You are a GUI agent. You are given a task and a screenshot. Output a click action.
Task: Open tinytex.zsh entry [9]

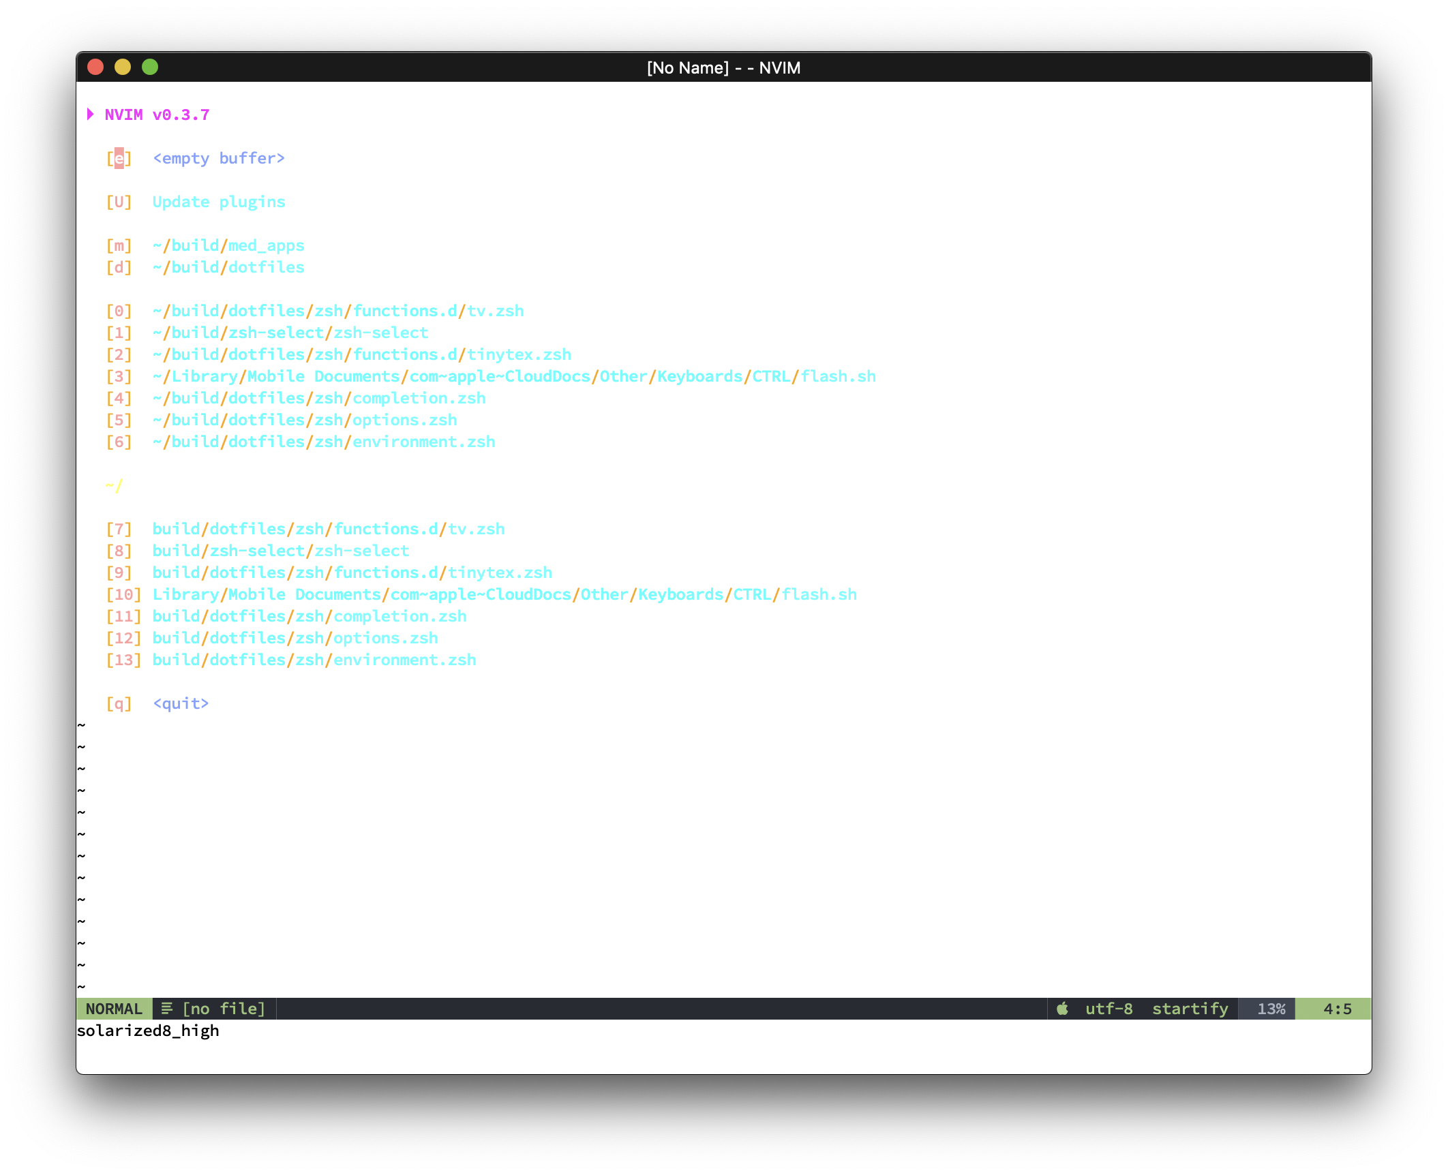pyautogui.click(x=352, y=572)
